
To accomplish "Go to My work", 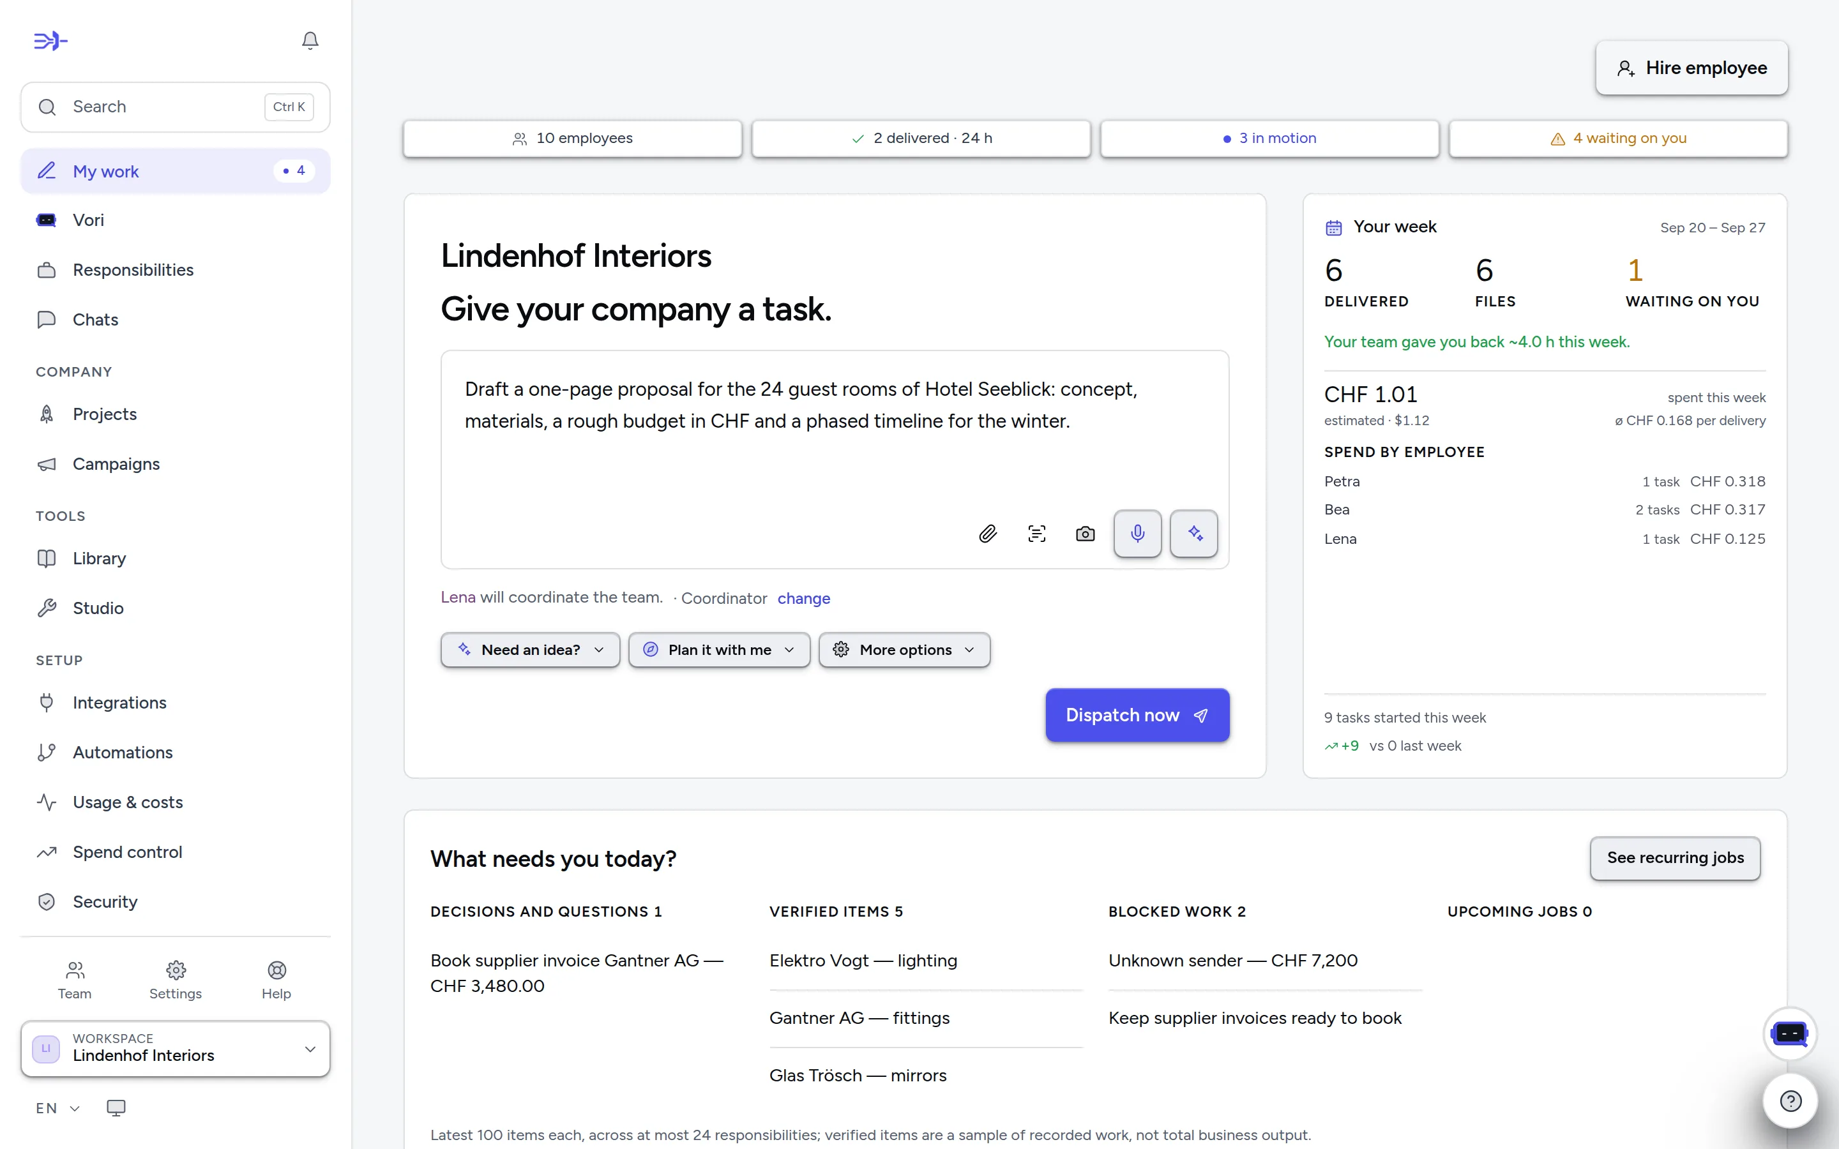I will (x=176, y=171).
